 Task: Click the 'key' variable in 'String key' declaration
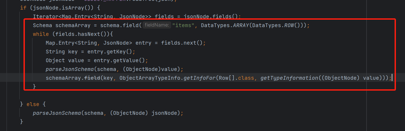pyautogui.click(x=73, y=52)
